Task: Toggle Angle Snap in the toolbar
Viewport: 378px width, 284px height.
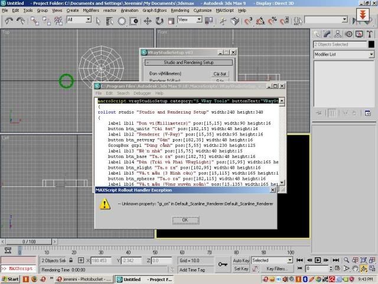Action: [x=260, y=21]
